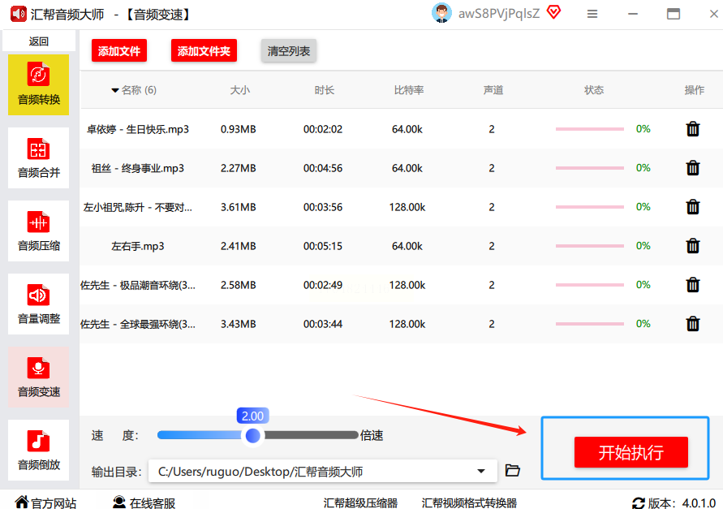723x509 pixels.
Task: Click the speed slider handle at 2.00
Action: tap(253, 436)
